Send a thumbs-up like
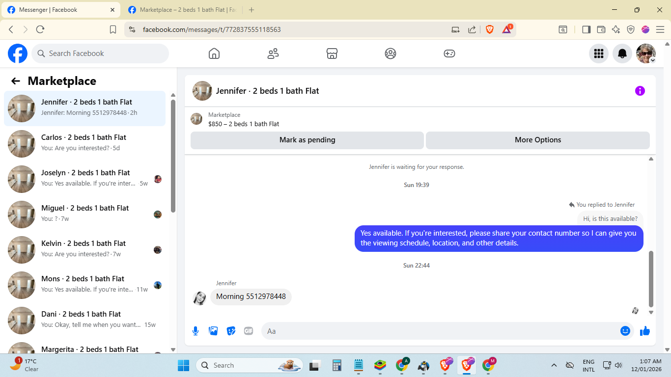Viewport: 671px width, 377px height. 645,331
